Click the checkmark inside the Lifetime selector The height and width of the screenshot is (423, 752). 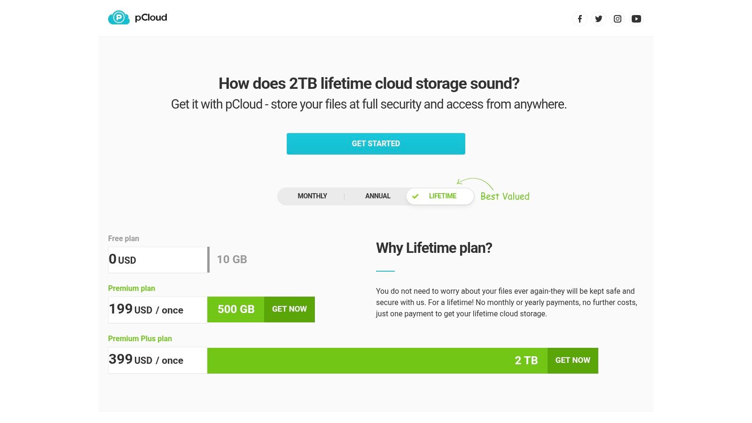point(415,196)
